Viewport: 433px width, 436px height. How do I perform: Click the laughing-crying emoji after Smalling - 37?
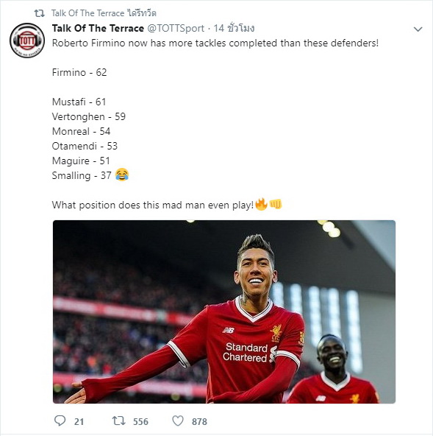pos(122,175)
